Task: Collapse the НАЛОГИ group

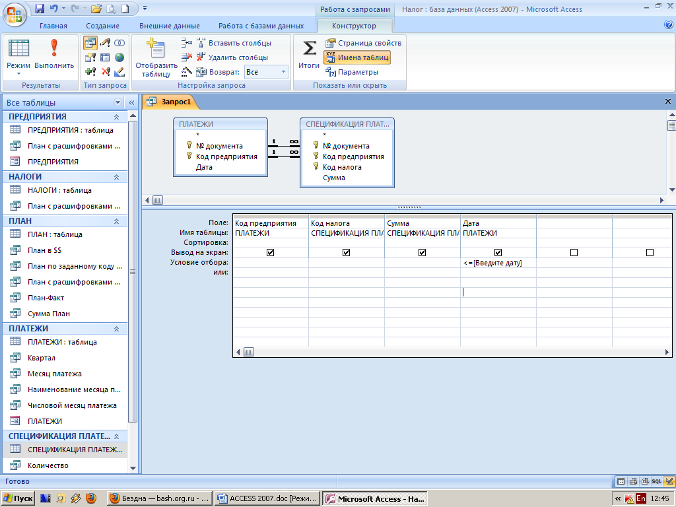Action: pyautogui.click(x=116, y=177)
